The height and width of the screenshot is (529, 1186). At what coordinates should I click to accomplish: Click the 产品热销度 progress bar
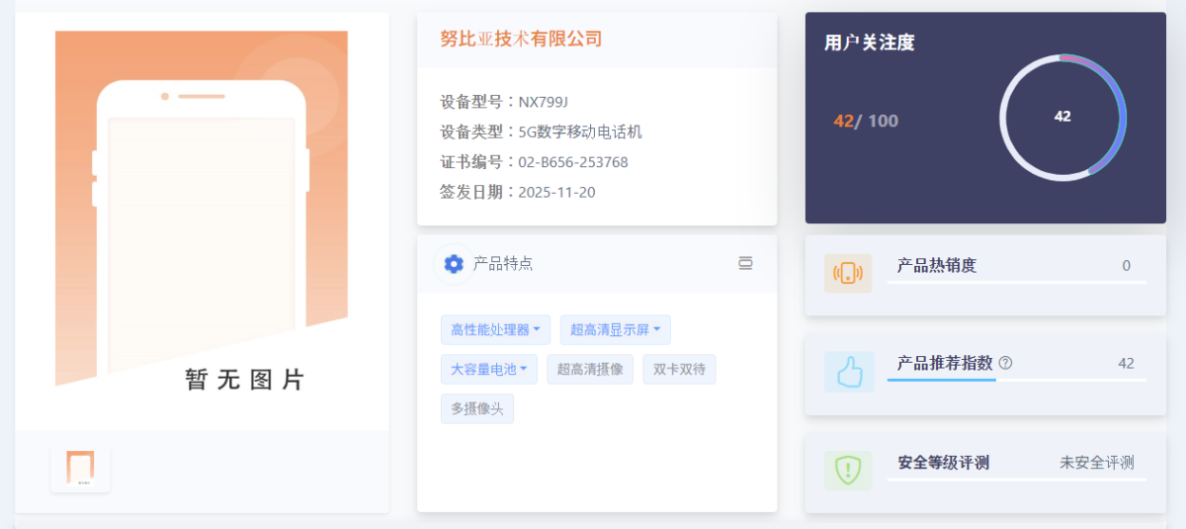click(1016, 283)
